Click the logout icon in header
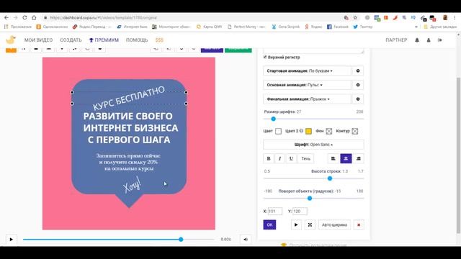The width and height of the screenshot is (461, 259). (x=440, y=40)
